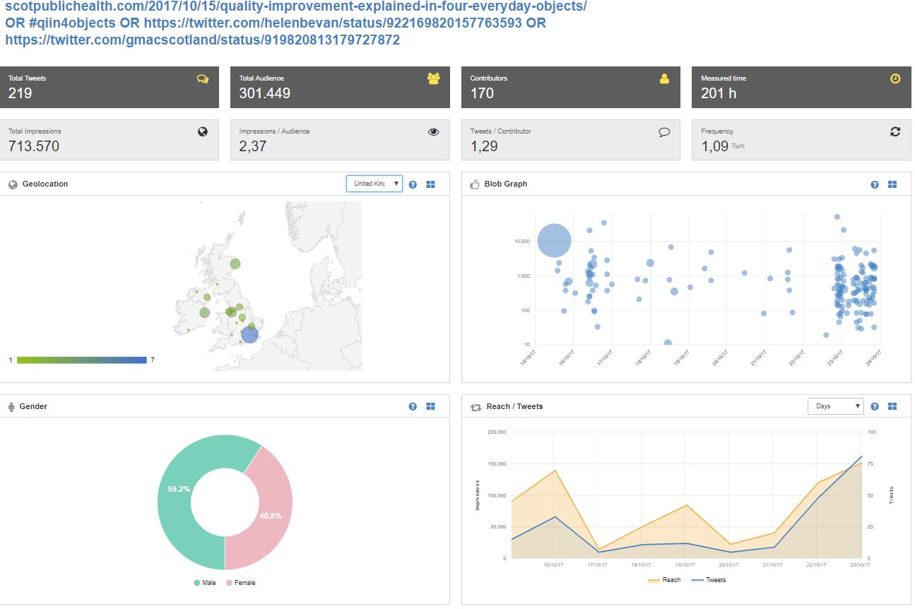The height and width of the screenshot is (609, 915).
Task: Toggle the Male legend item in Gender chart
Action: click(205, 583)
